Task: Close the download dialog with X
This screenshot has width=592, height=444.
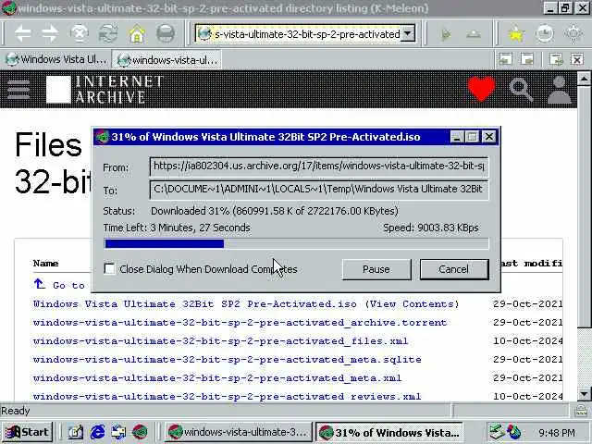Action: 489,137
